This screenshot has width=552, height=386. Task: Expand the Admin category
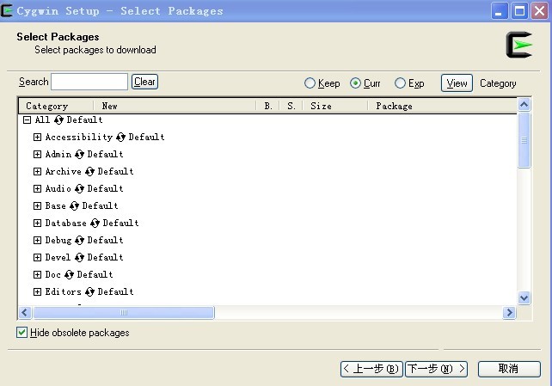tap(37, 155)
